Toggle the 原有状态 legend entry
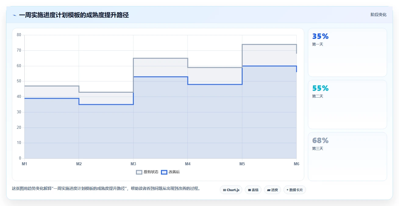 (147, 172)
